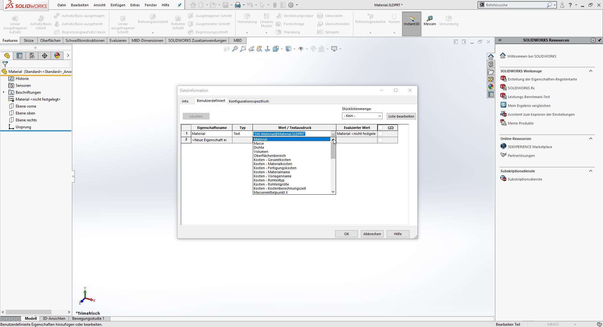Select the Linear ausgetragener Aufsatz tool
Viewport: 603px width, 327px height.
tap(15, 22)
